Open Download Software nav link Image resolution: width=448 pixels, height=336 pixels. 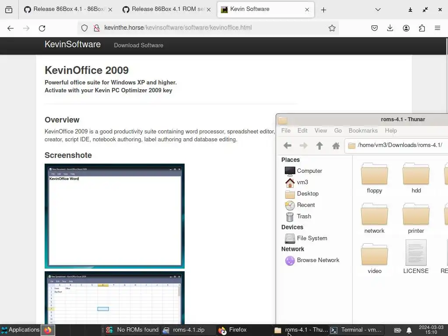pyautogui.click(x=139, y=45)
